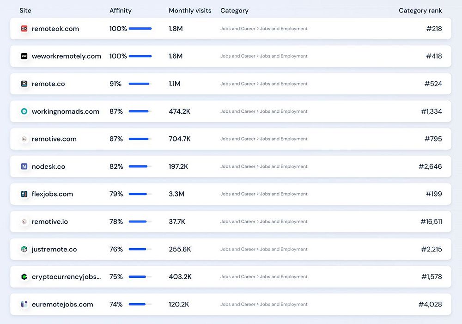Click the nodesk.co N logo icon
This screenshot has height=324, width=462.
pyautogui.click(x=24, y=166)
